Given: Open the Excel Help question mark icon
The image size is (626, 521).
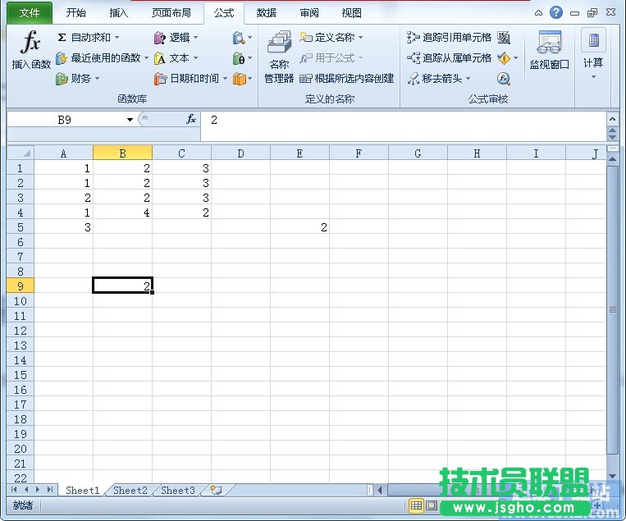Looking at the screenshot, I should click(556, 12).
